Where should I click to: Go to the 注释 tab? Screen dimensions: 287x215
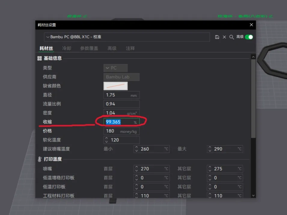[x=130, y=48]
